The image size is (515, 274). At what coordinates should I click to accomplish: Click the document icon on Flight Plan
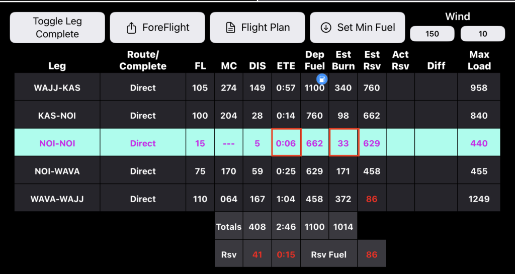click(x=231, y=28)
